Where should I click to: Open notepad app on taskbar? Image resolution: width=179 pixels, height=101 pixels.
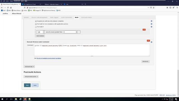[x=29, y=99]
